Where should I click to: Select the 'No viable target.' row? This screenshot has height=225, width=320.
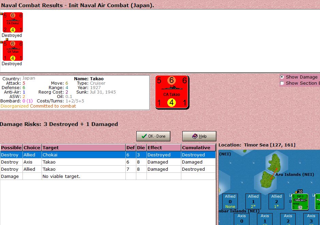[x=108, y=176]
